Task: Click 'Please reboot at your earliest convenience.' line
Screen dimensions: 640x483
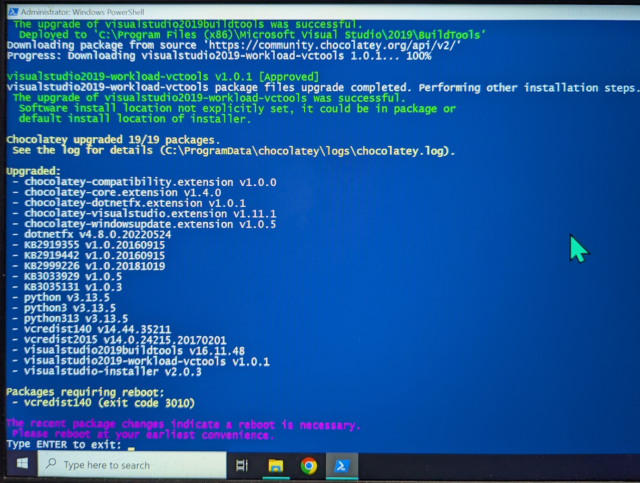Action: point(143,435)
